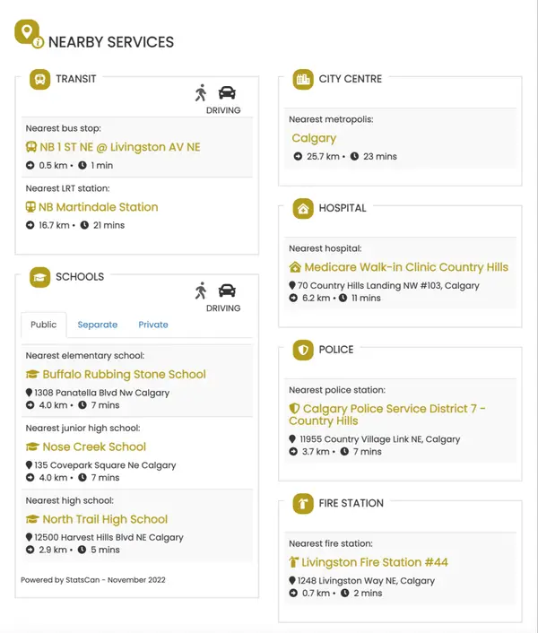
Task: Open Livingston Fire Station #44 link
Action: [375, 563]
